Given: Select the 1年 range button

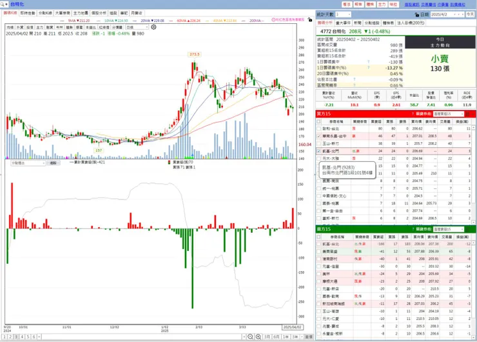Looking at the screenshot, I should [286, 337].
